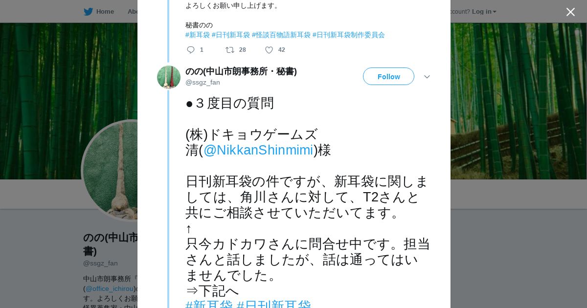Retweet the tweet with 28 retweets
This screenshot has width=587, height=308.
coord(230,50)
